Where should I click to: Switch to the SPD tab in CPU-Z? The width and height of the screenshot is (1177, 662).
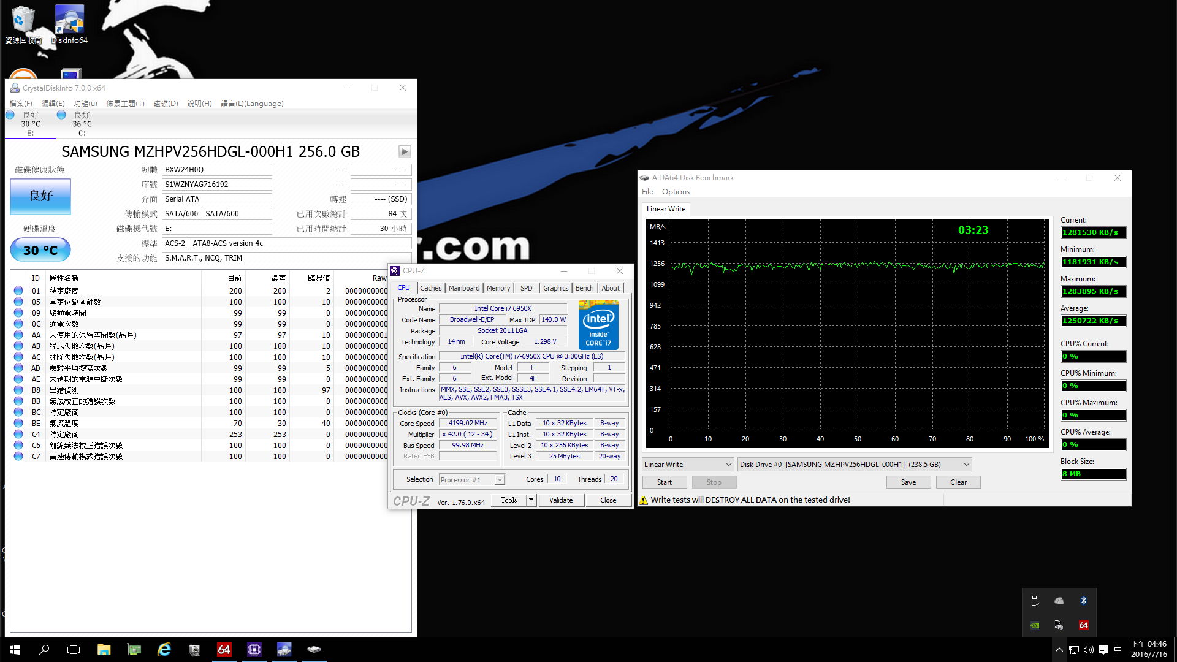point(526,288)
